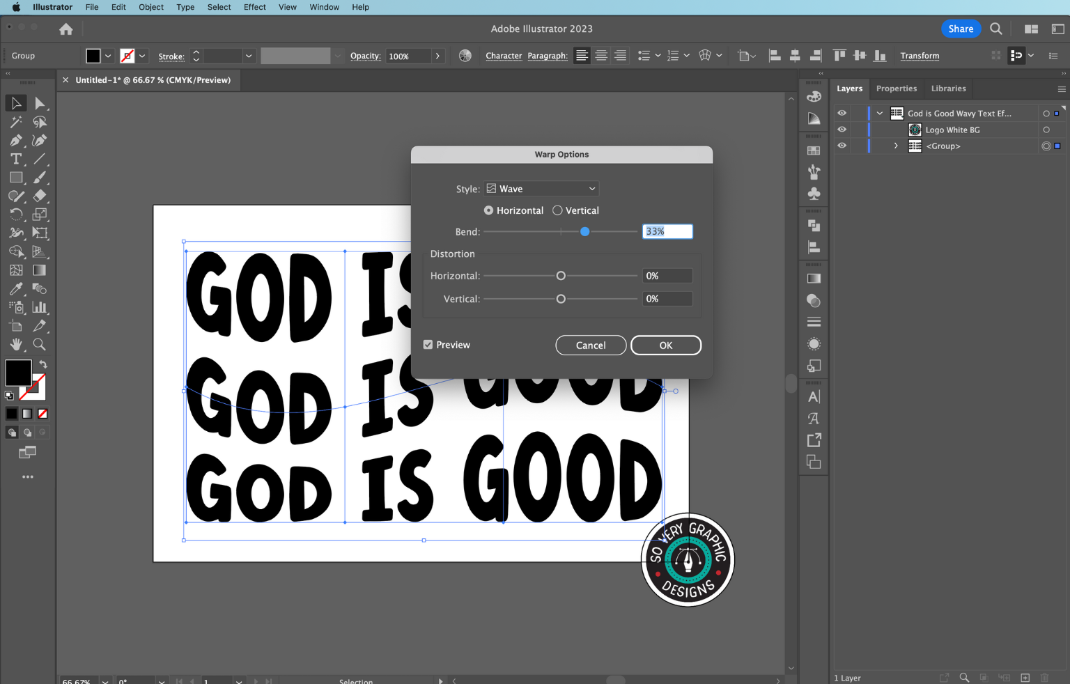This screenshot has width=1070, height=684.
Task: Select the Paintbrush tool
Action: (x=40, y=178)
